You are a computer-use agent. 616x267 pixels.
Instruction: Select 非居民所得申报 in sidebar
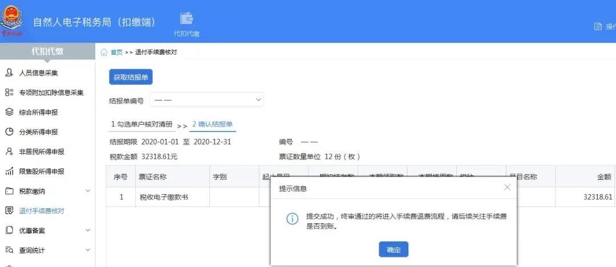coord(42,152)
